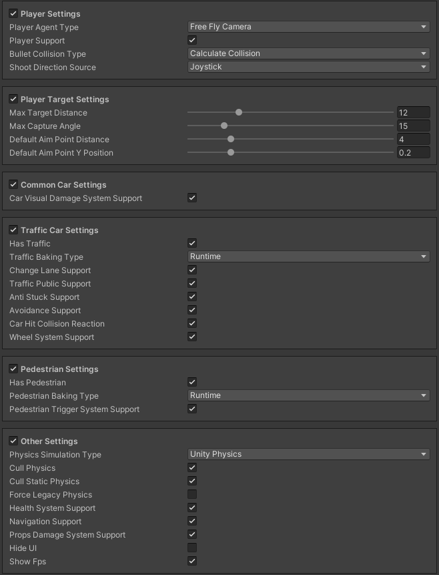Click the Physics Simulation Type label
Screen dimensions: 439x575
(55, 454)
